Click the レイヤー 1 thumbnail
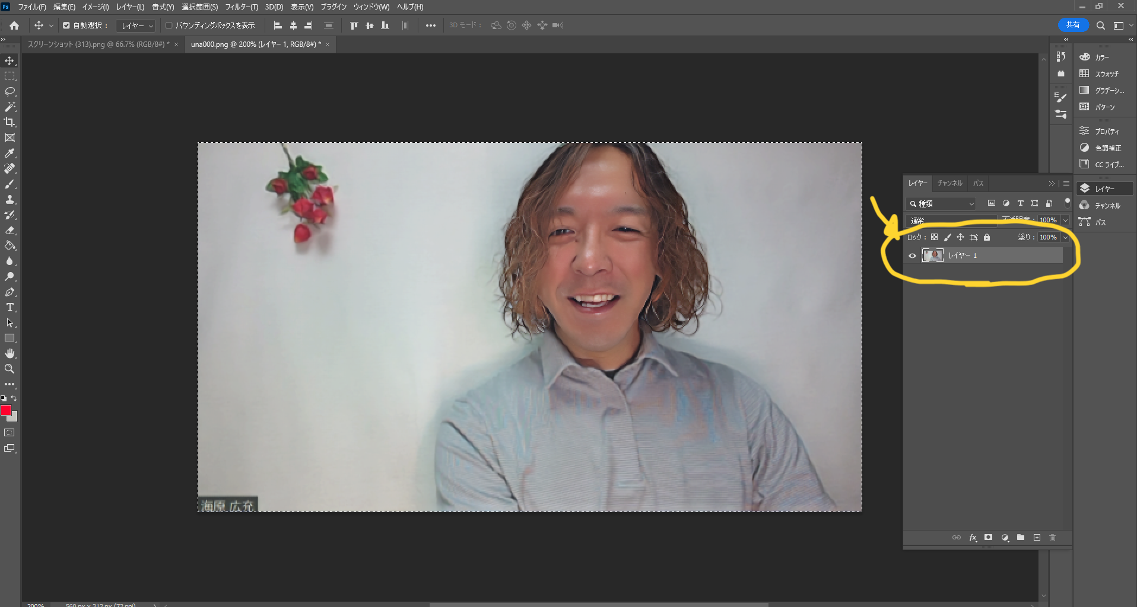 [x=932, y=255]
